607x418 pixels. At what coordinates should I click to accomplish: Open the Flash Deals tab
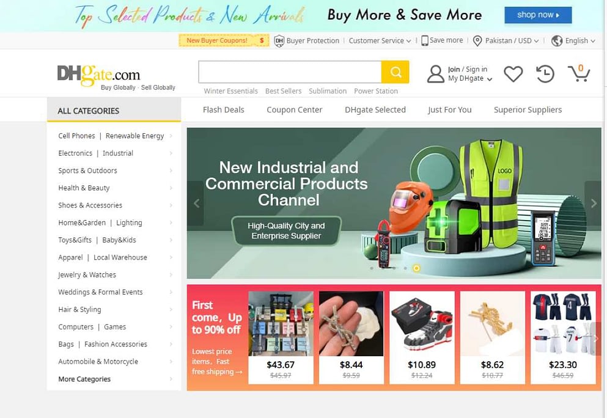223,110
